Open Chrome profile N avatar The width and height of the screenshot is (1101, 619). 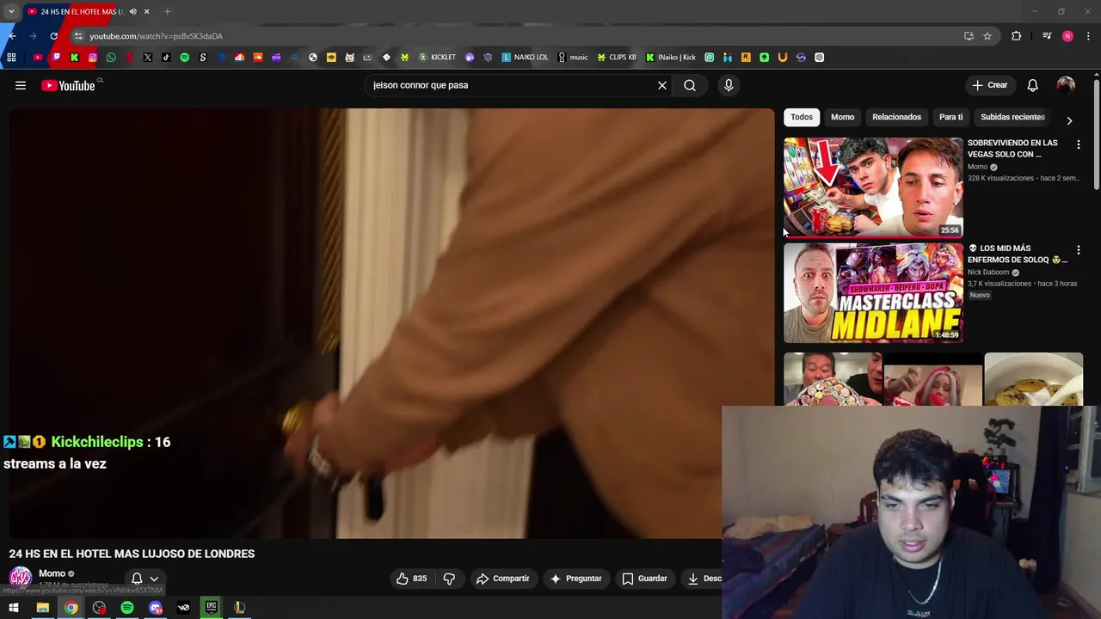click(1067, 36)
